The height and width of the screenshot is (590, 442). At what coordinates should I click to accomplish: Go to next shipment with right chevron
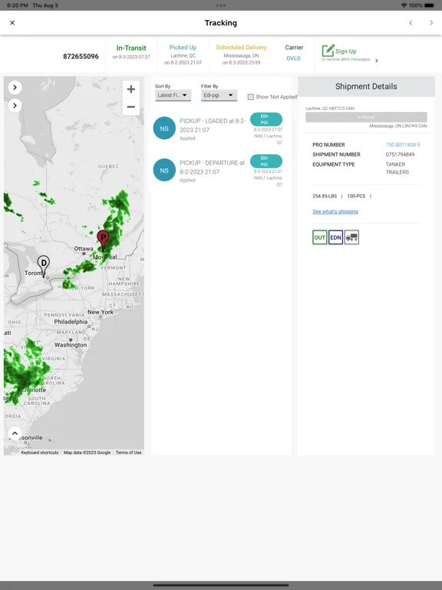point(431,23)
